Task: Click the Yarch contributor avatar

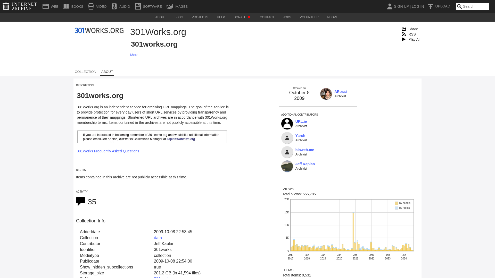Action: pyautogui.click(x=287, y=138)
